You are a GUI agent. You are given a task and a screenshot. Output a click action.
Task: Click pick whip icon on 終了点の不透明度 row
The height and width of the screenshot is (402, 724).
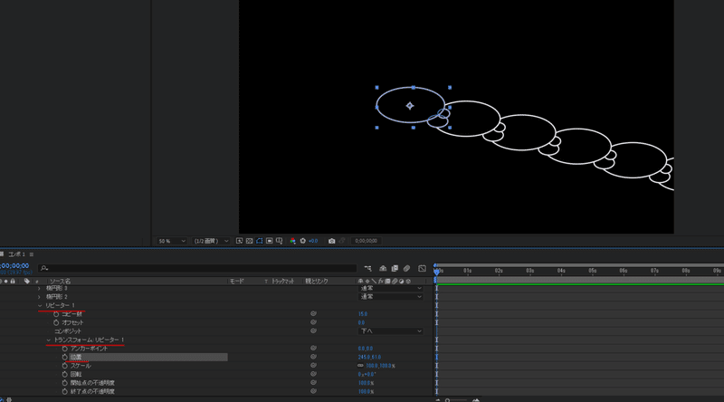[x=313, y=391]
